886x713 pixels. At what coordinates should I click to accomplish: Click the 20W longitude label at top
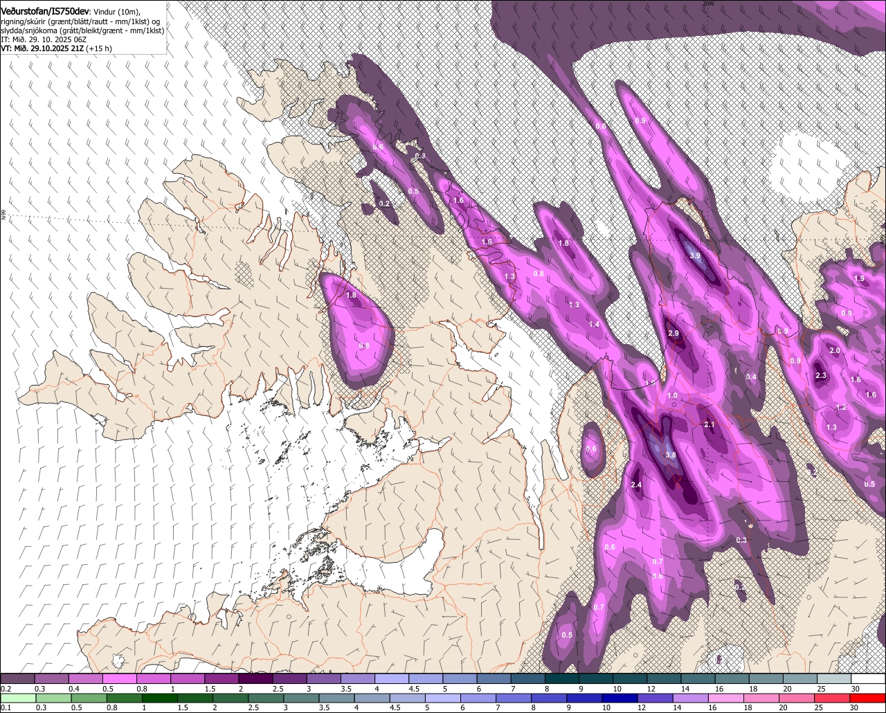point(707,3)
